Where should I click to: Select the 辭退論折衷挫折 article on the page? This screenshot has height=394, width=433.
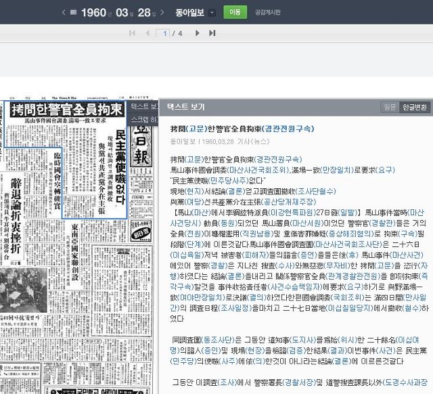16,216
